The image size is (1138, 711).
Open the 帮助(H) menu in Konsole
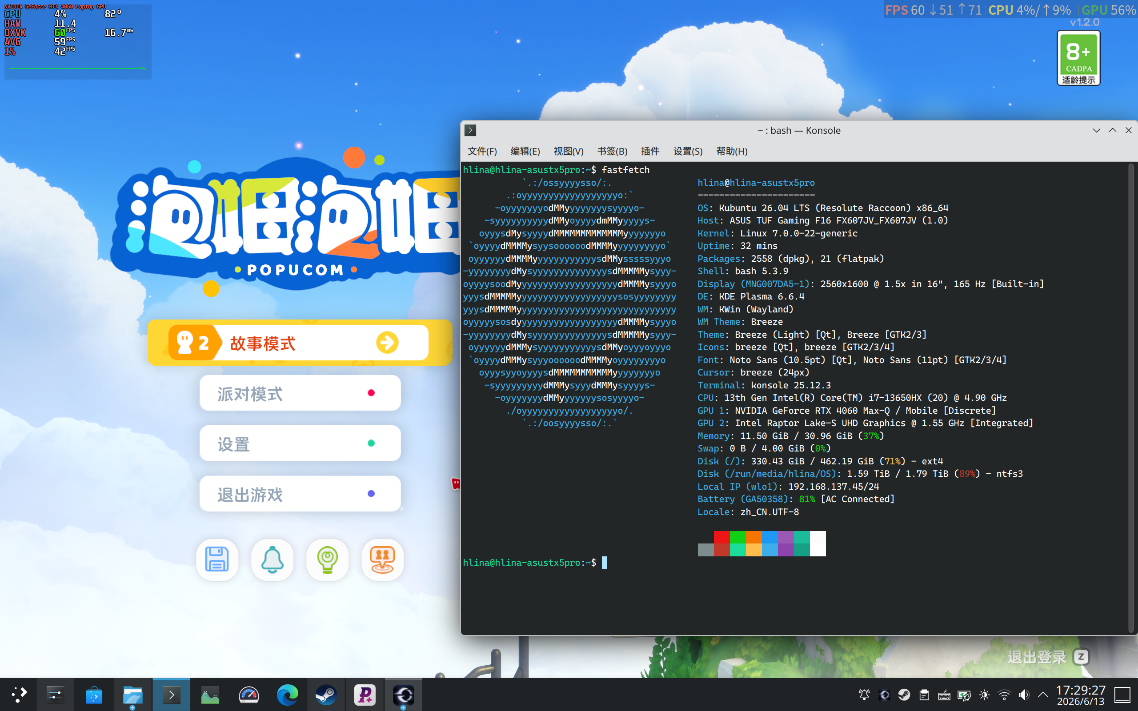pos(732,151)
